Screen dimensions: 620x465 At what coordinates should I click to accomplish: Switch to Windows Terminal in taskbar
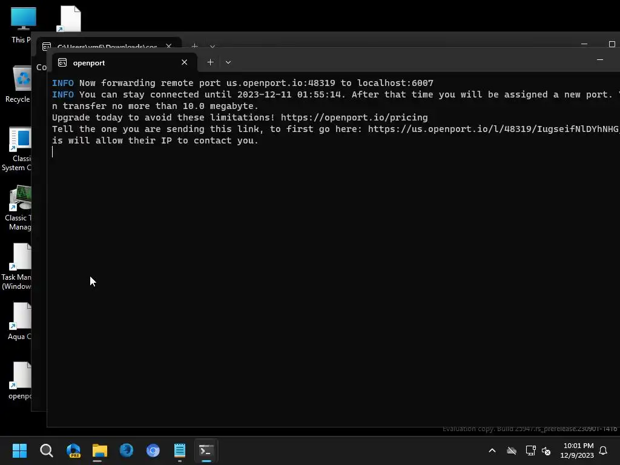click(206, 450)
